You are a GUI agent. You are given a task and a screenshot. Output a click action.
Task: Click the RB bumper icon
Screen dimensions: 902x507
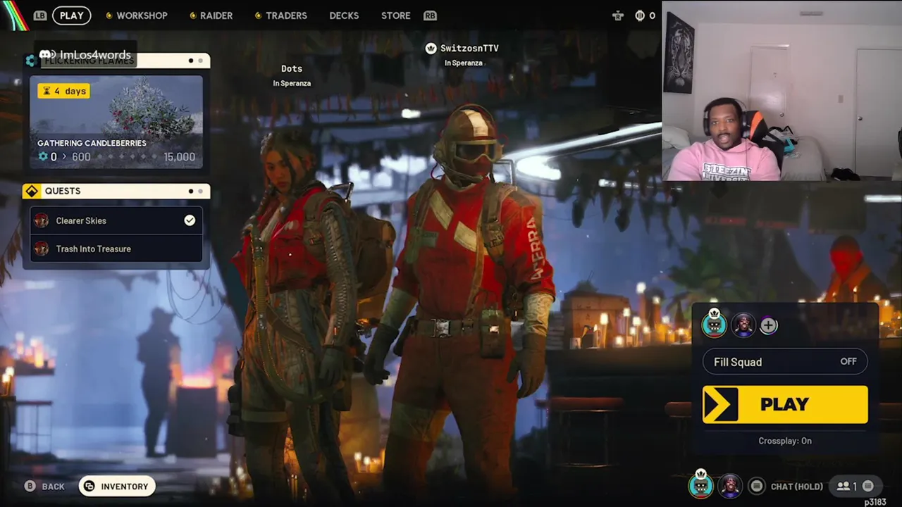430,15
